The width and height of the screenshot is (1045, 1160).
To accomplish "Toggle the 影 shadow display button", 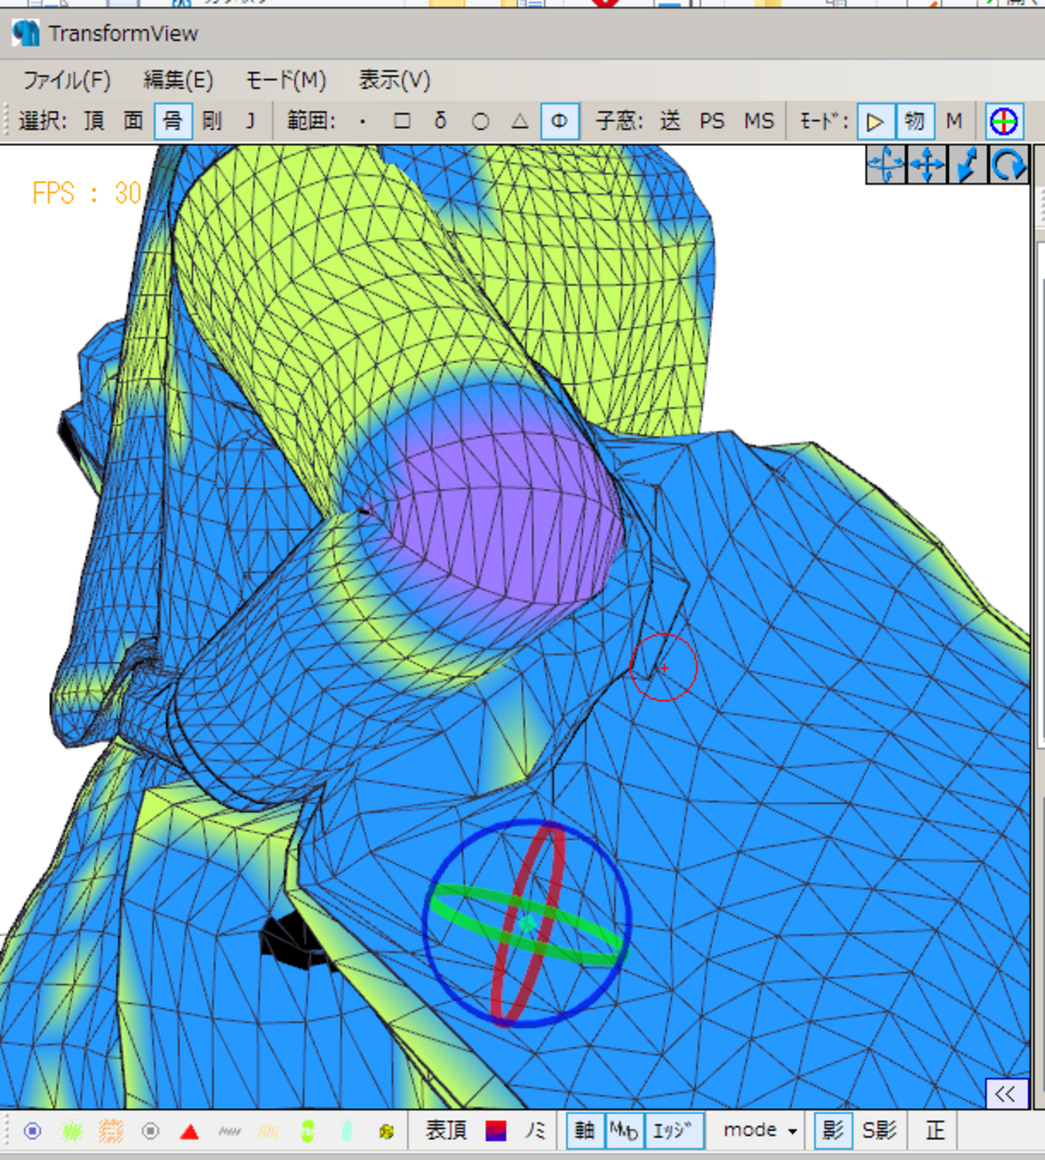I will pyautogui.click(x=833, y=1131).
